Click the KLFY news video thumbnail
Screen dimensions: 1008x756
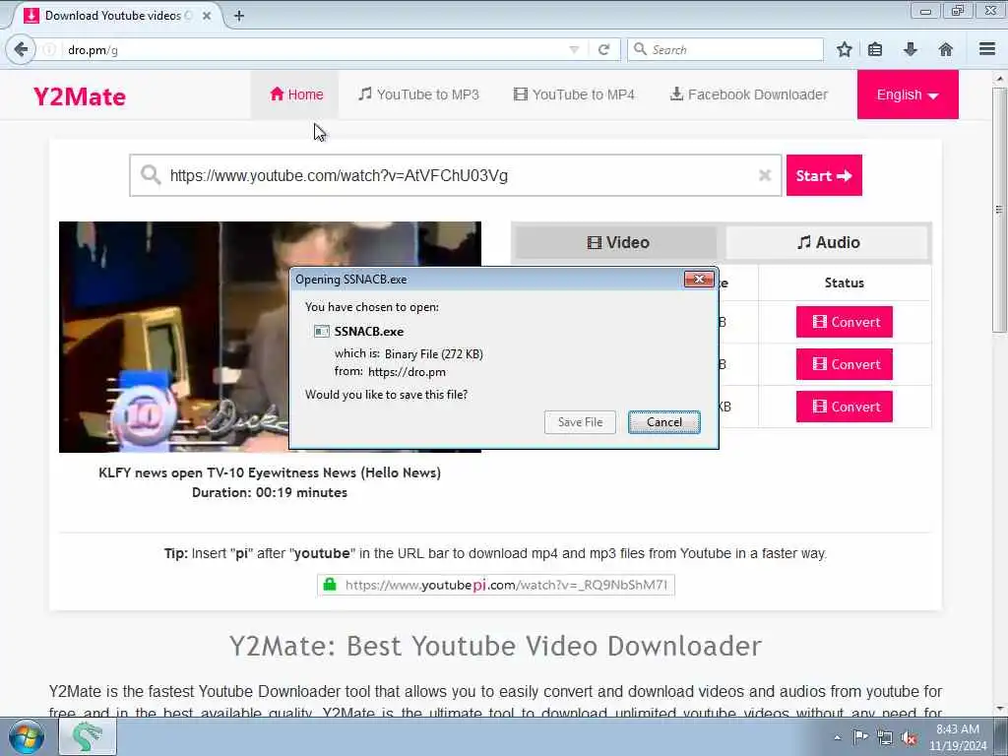[173, 337]
